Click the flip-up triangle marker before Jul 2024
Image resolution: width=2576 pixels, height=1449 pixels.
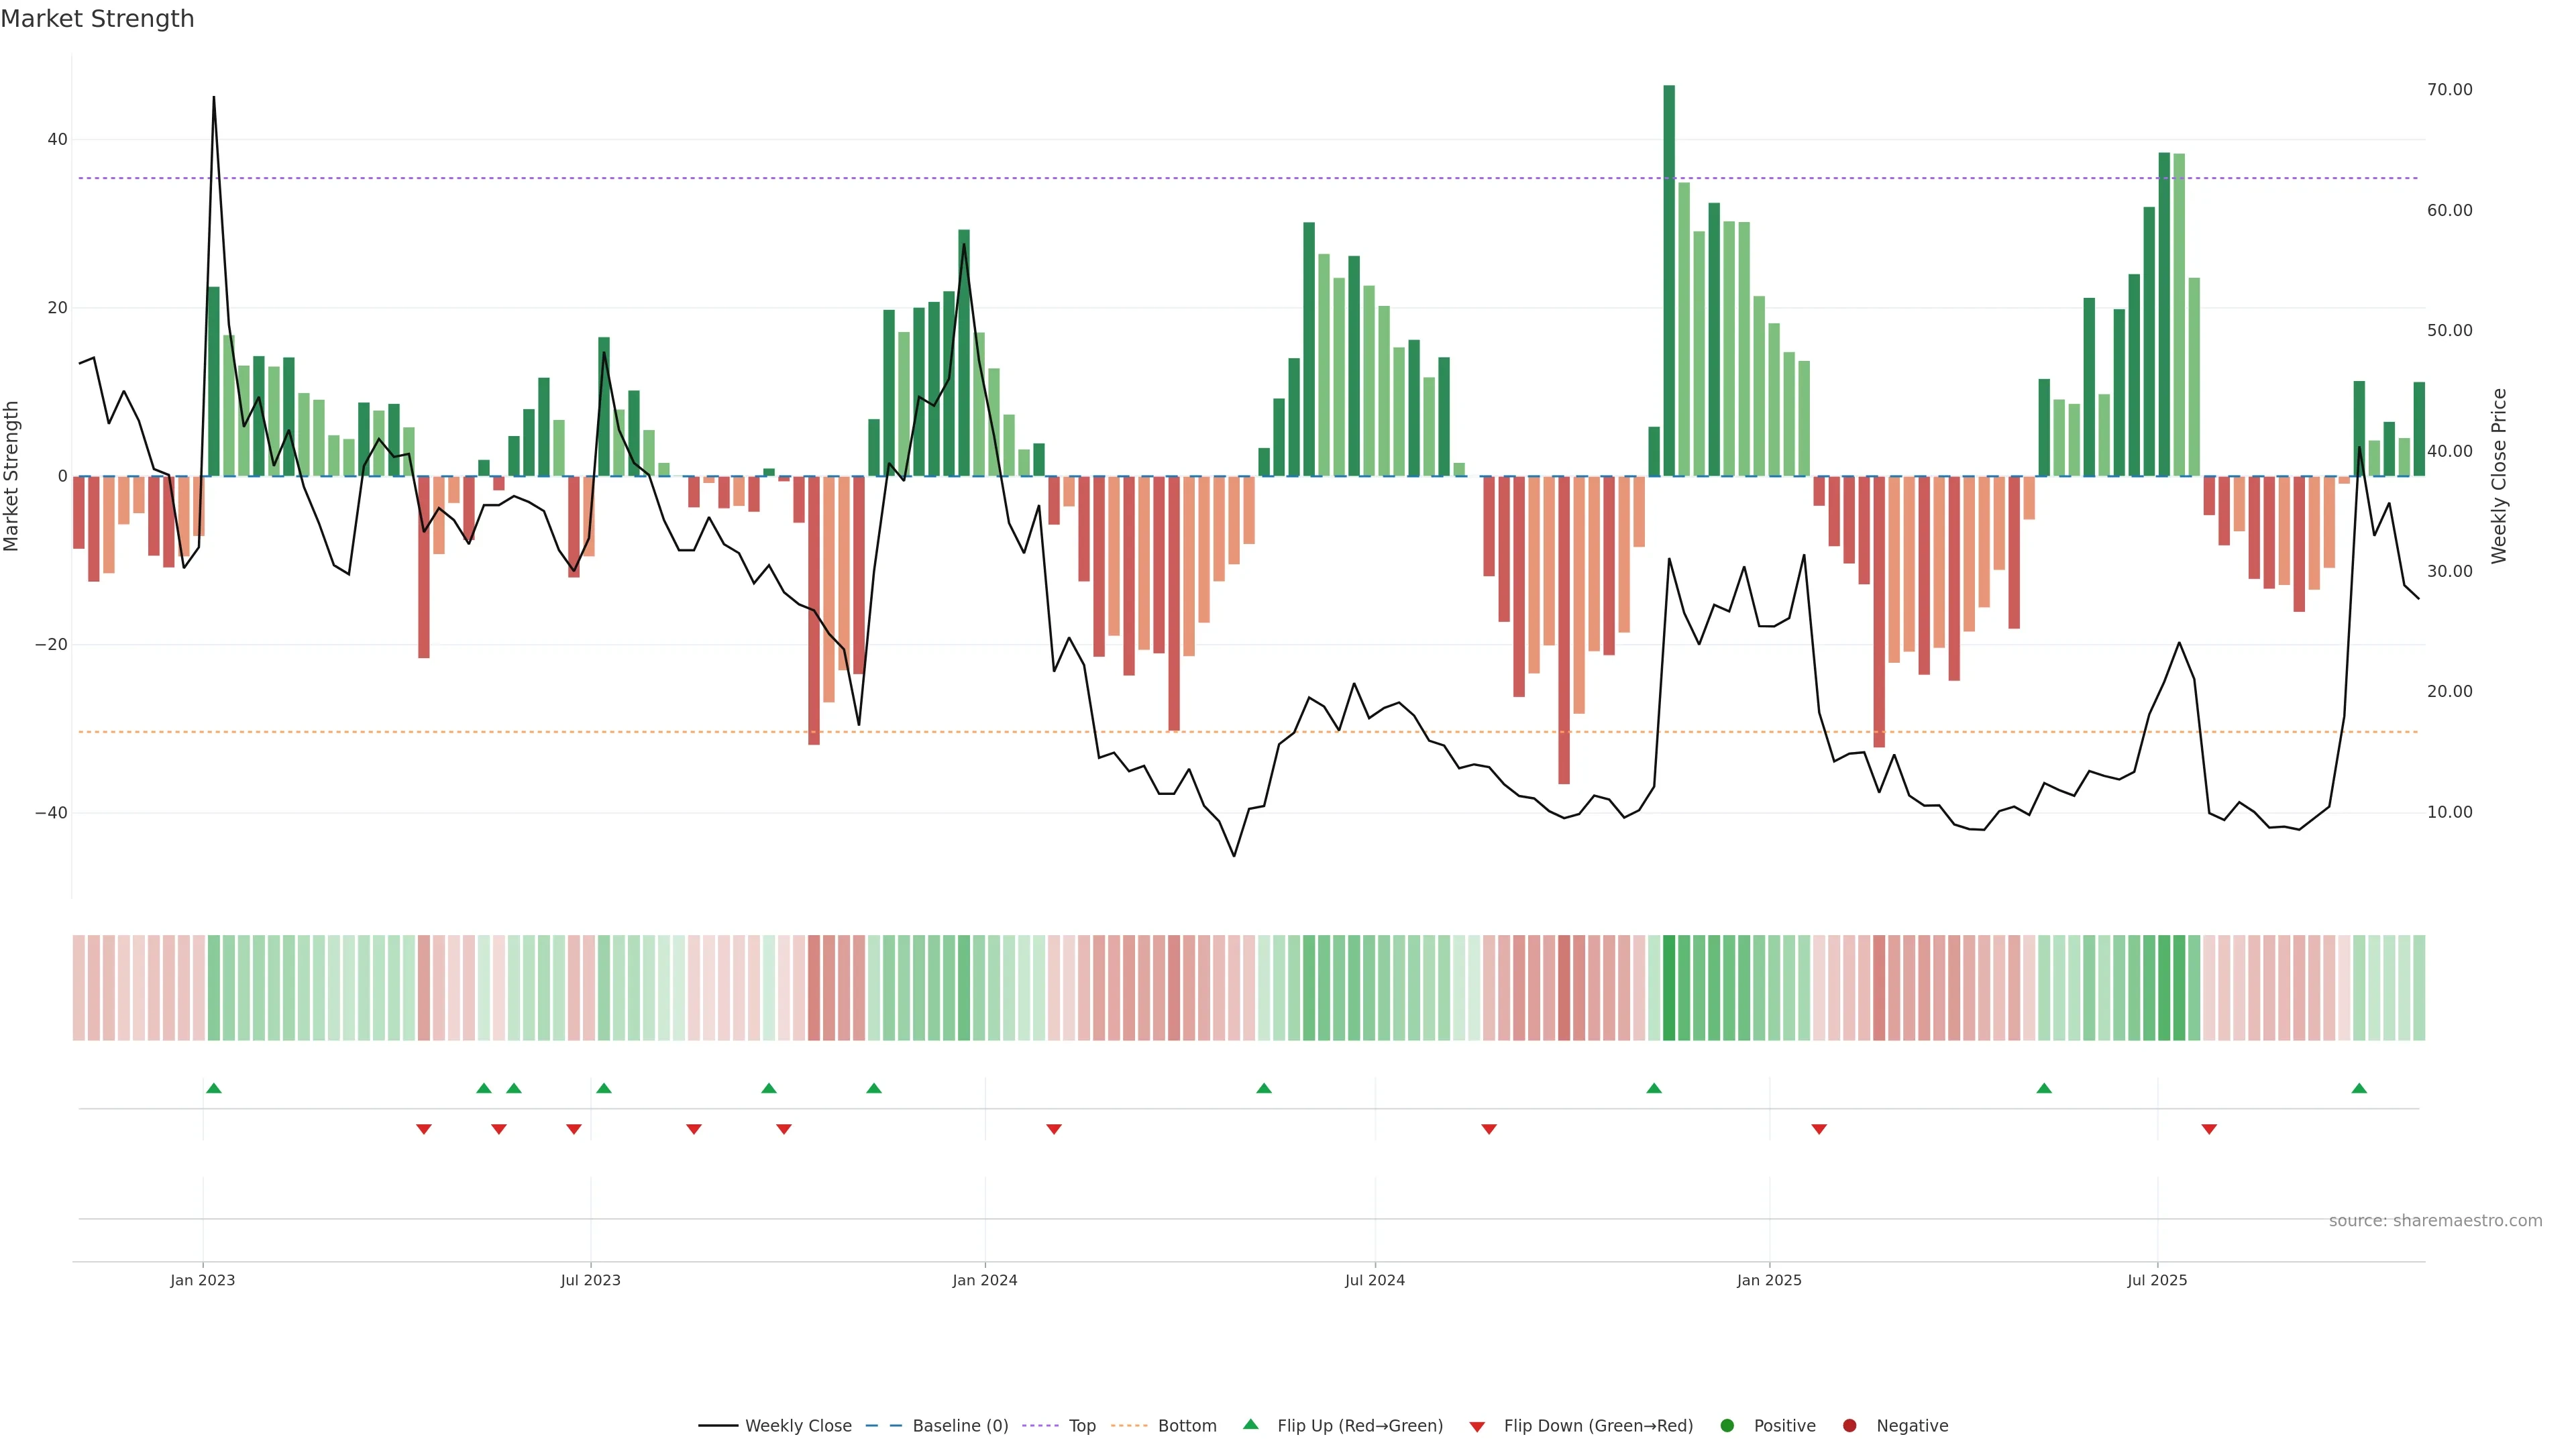tap(1264, 1088)
